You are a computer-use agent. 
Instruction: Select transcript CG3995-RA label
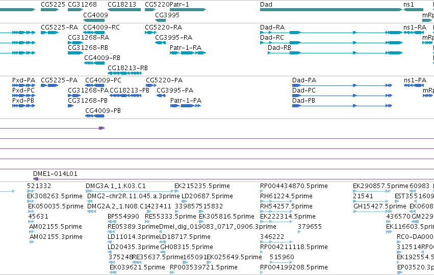click(x=173, y=38)
